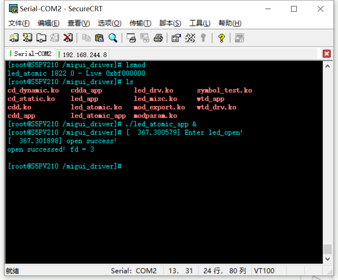Click the SecureFX toolbar icon

tap(239, 38)
